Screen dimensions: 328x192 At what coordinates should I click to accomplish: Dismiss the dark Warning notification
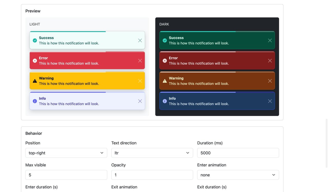point(270,81)
